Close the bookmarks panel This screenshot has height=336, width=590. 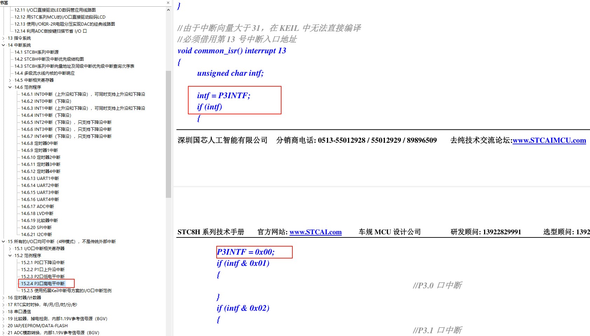(168, 2)
